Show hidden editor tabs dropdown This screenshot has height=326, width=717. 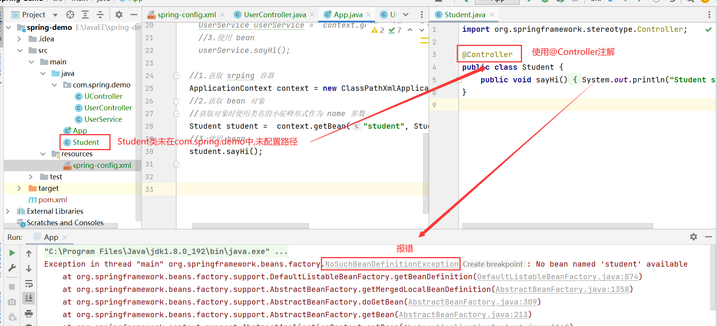(x=406, y=15)
